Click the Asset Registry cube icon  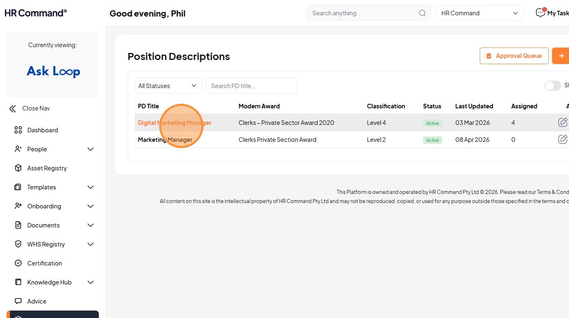pos(18,168)
